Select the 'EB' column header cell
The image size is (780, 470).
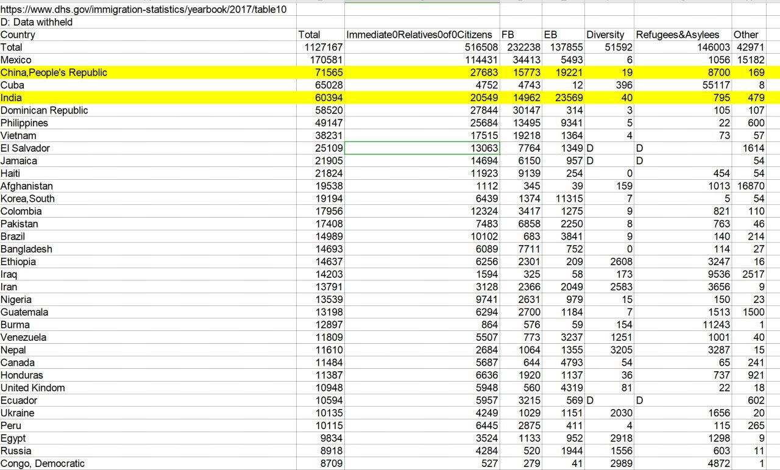point(563,35)
